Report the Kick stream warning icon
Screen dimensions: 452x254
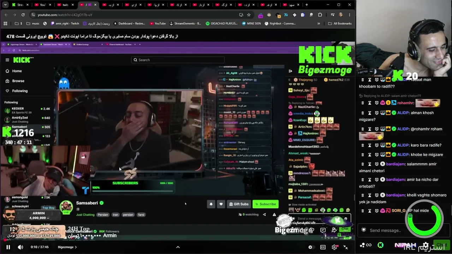click(274, 214)
